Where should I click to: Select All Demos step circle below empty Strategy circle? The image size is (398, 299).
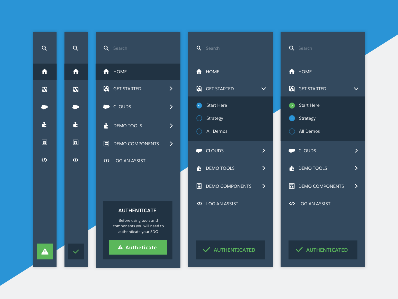tap(199, 131)
